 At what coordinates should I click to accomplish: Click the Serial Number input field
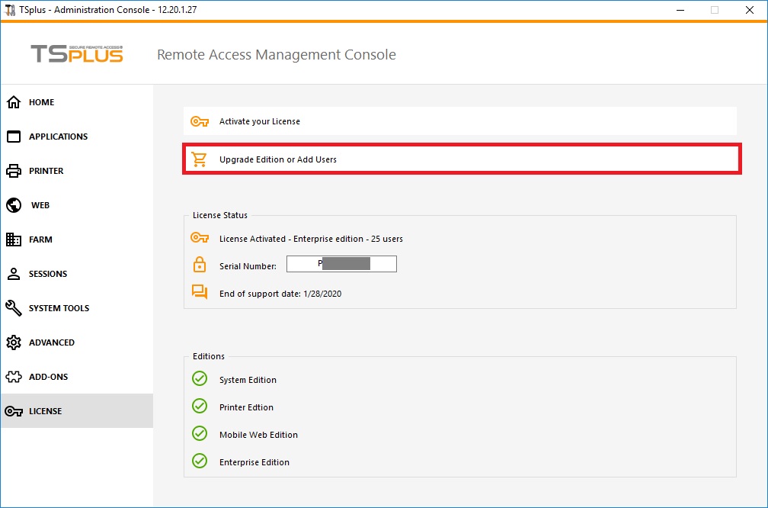[341, 265]
